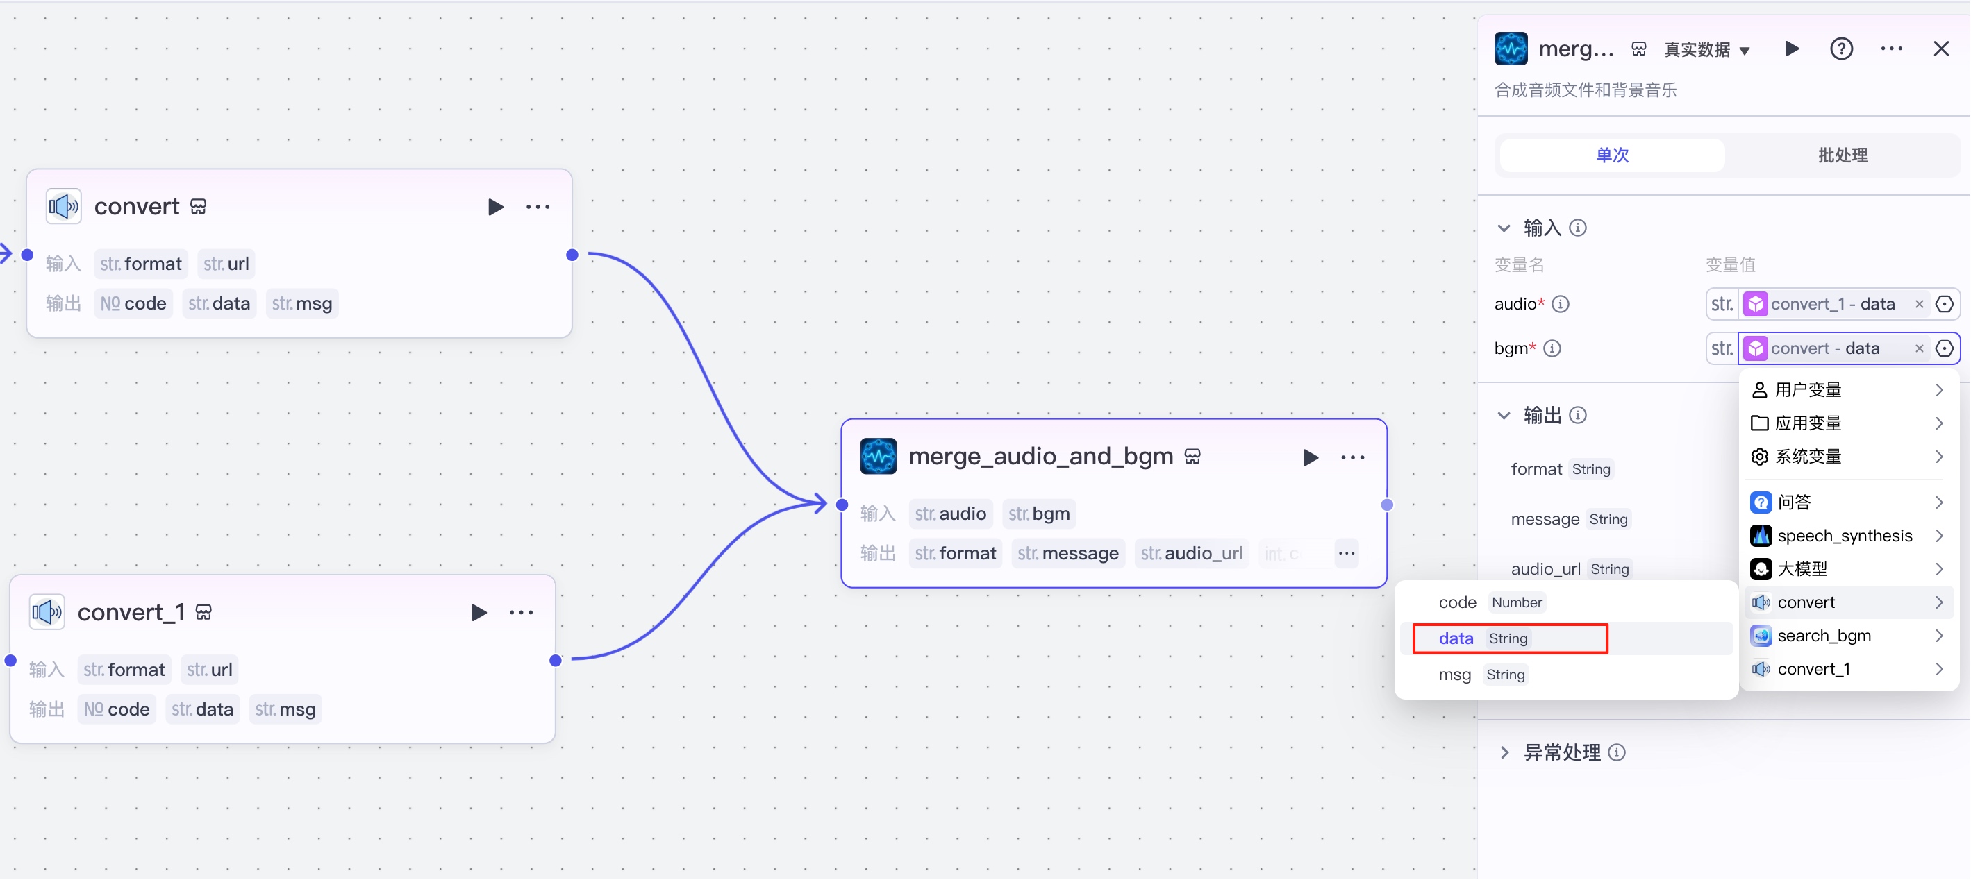Click the convert node's speaker icon
Image resolution: width=1971 pixels, height=880 pixels.
[63, 206]
